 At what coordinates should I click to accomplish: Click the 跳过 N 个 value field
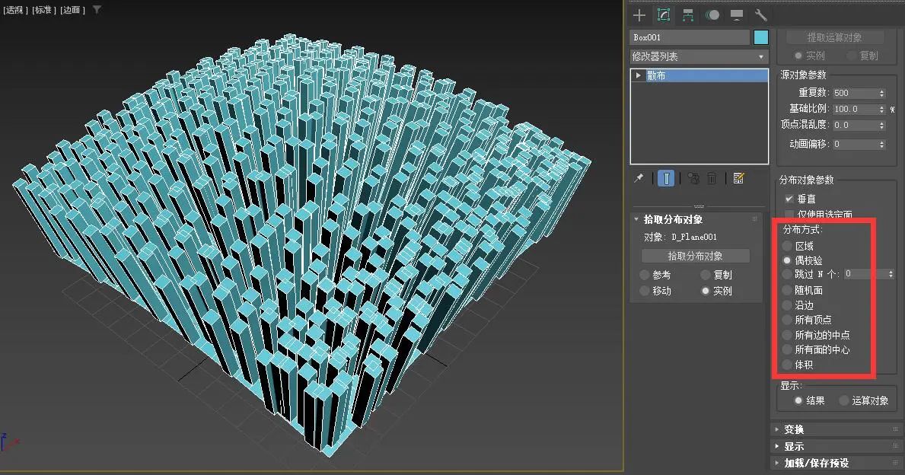point(865,274)
